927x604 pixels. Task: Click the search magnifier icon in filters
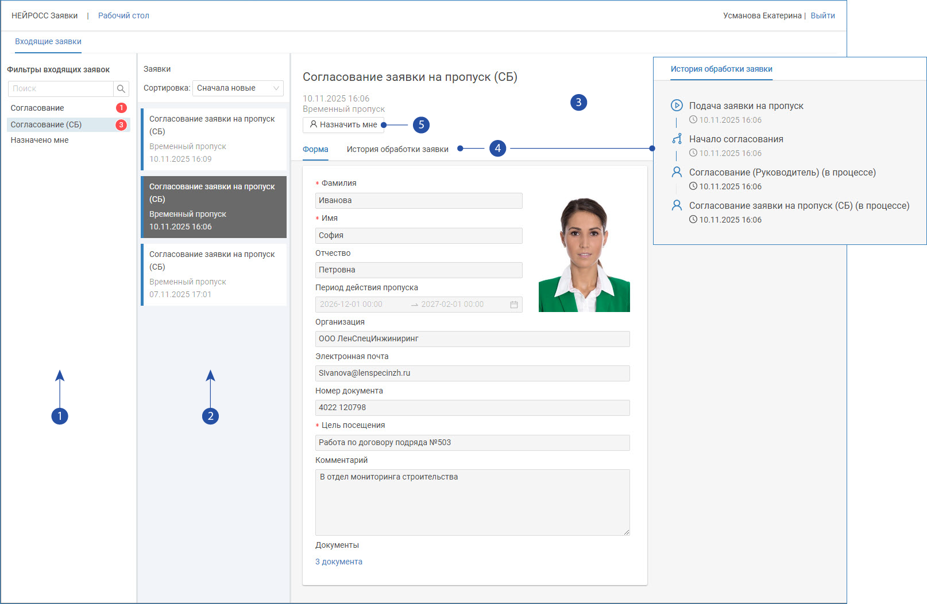point(121,89)
